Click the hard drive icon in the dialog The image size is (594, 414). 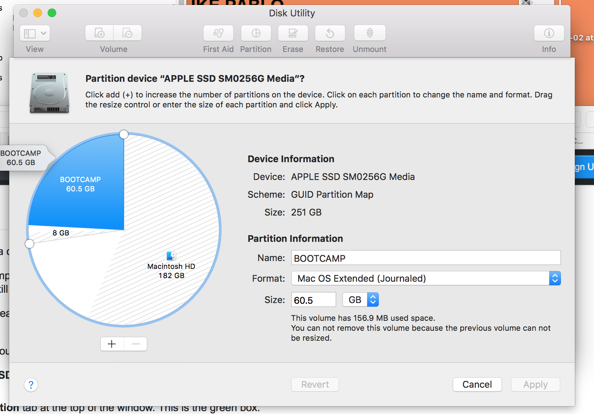pos(49,93)
